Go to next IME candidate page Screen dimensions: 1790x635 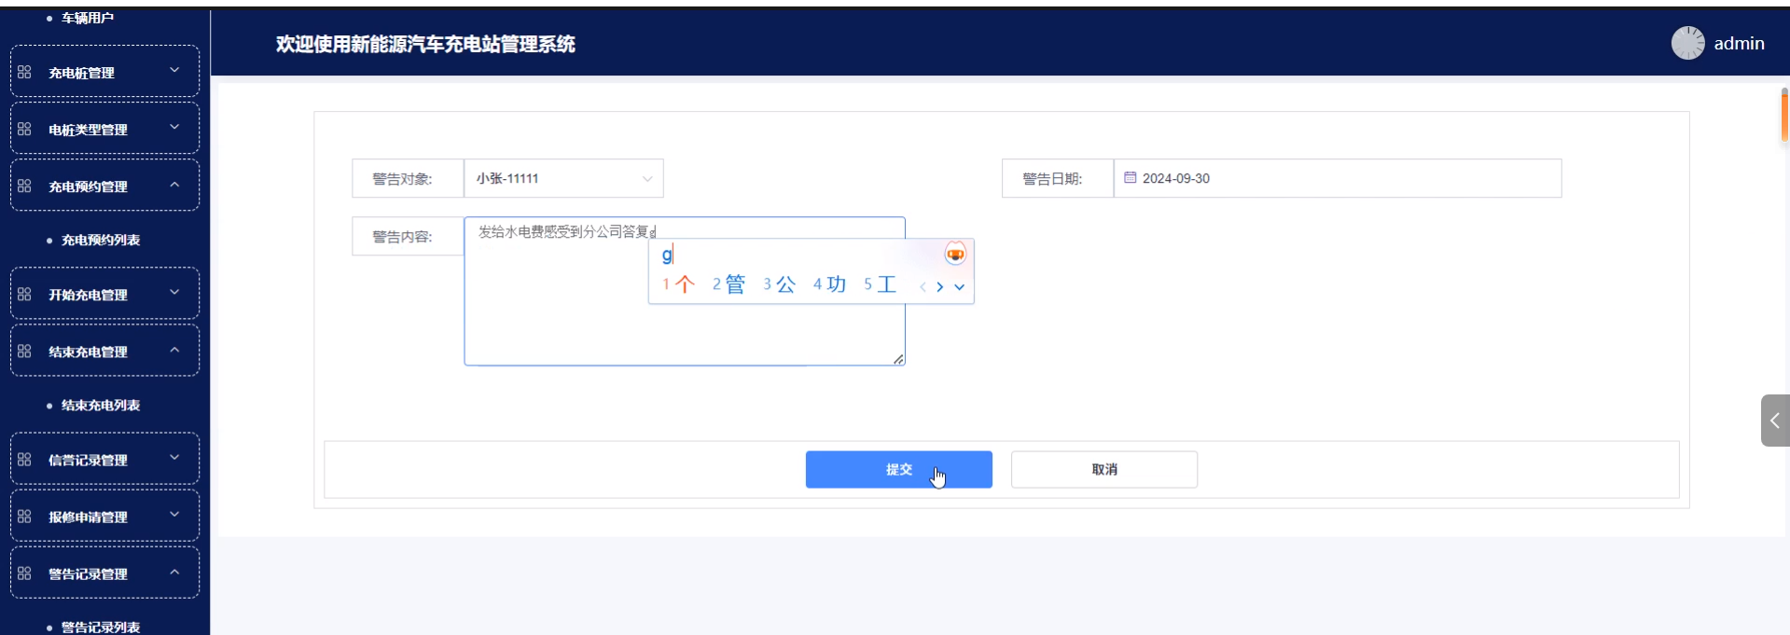tap(939, 286)
